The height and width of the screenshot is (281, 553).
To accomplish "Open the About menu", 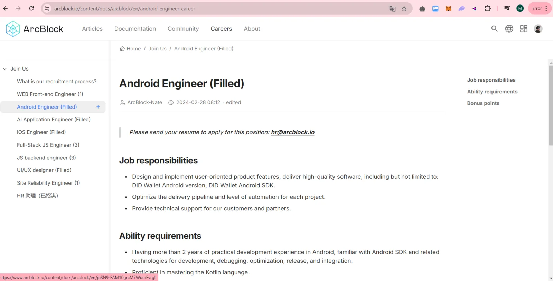I will coord(252,29).
